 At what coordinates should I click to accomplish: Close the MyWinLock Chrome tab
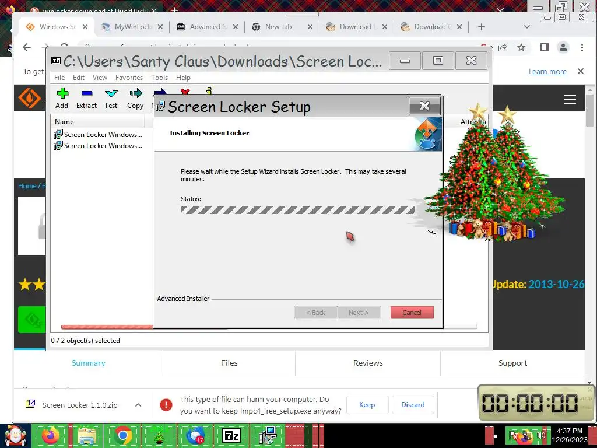[160, 27]
